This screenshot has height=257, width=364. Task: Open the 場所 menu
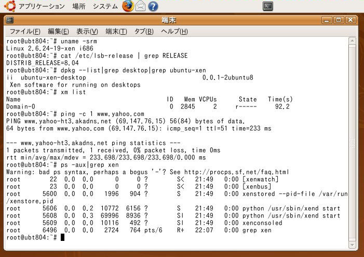(79, 6)
